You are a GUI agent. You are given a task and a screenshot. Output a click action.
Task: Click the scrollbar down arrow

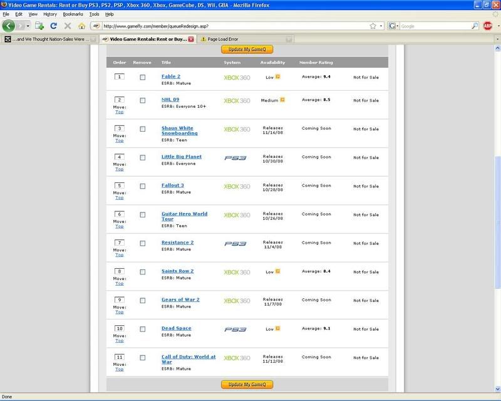click(497, 389)
